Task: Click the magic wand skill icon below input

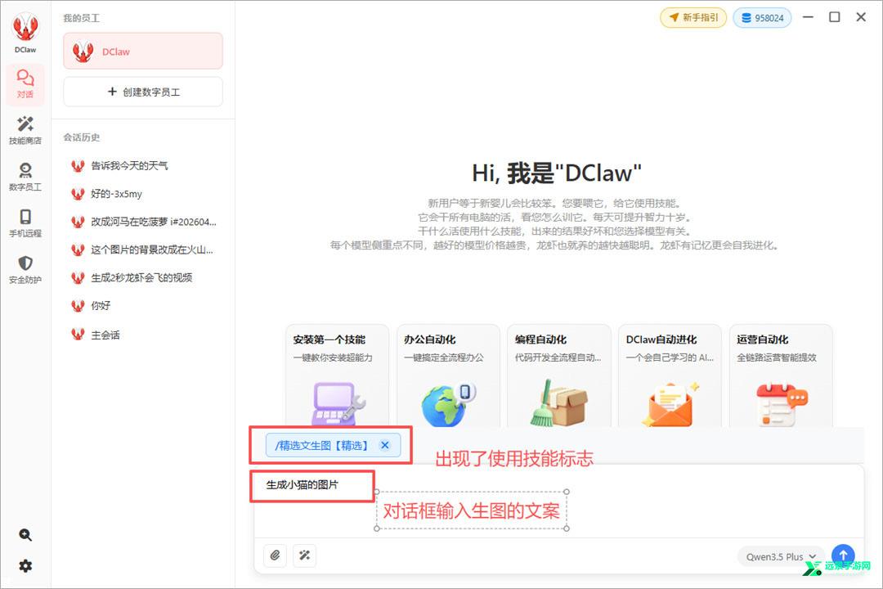Action: click(305, 555)
